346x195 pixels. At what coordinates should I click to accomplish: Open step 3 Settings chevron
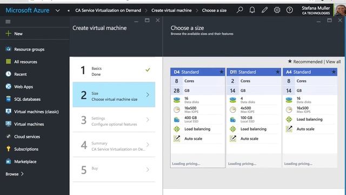tap(148, 120)
